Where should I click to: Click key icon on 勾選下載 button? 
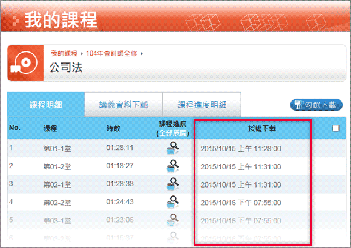point(298,105)
